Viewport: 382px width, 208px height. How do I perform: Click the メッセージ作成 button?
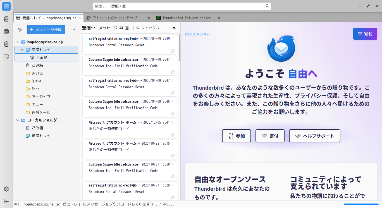(46, 29)
